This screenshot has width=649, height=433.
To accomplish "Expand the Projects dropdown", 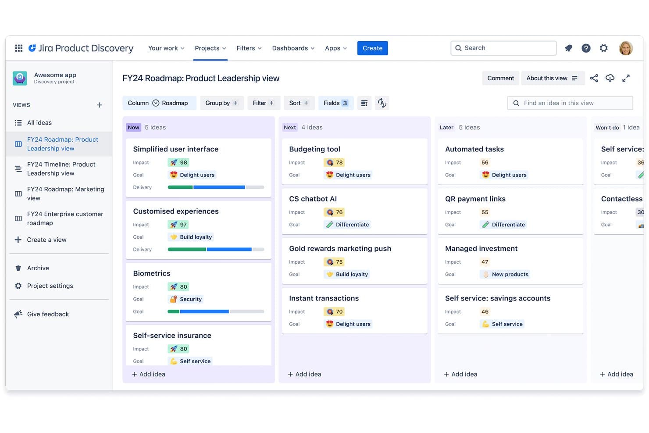I will [210, 48].
